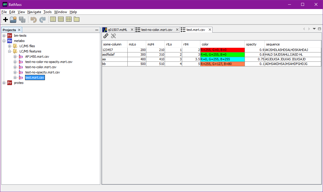
Task: Expand the proteo project node
Action: (4, 83)
